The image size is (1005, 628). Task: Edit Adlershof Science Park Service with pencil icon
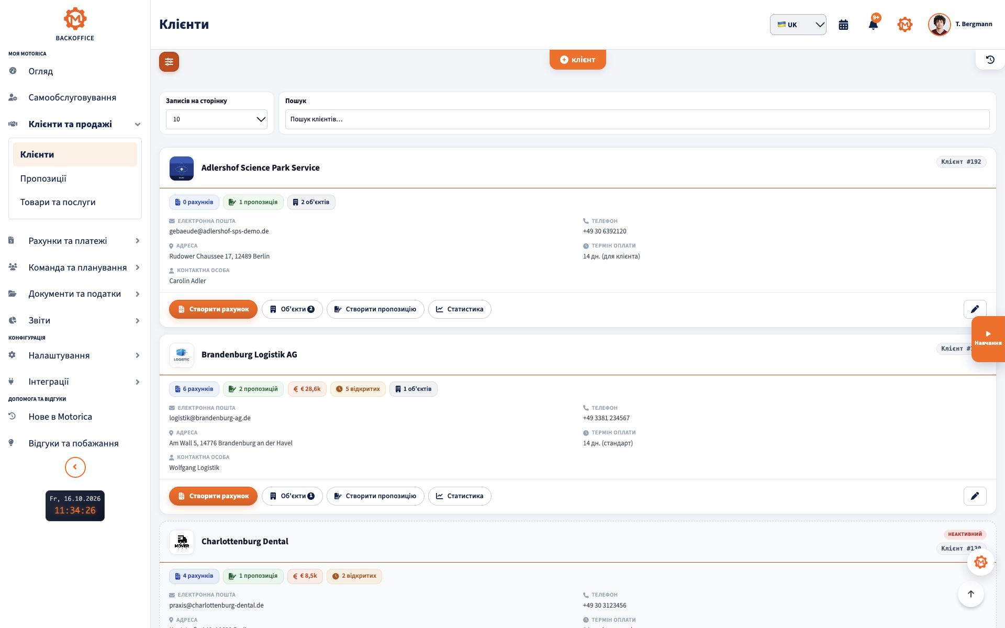pos(975,309)
